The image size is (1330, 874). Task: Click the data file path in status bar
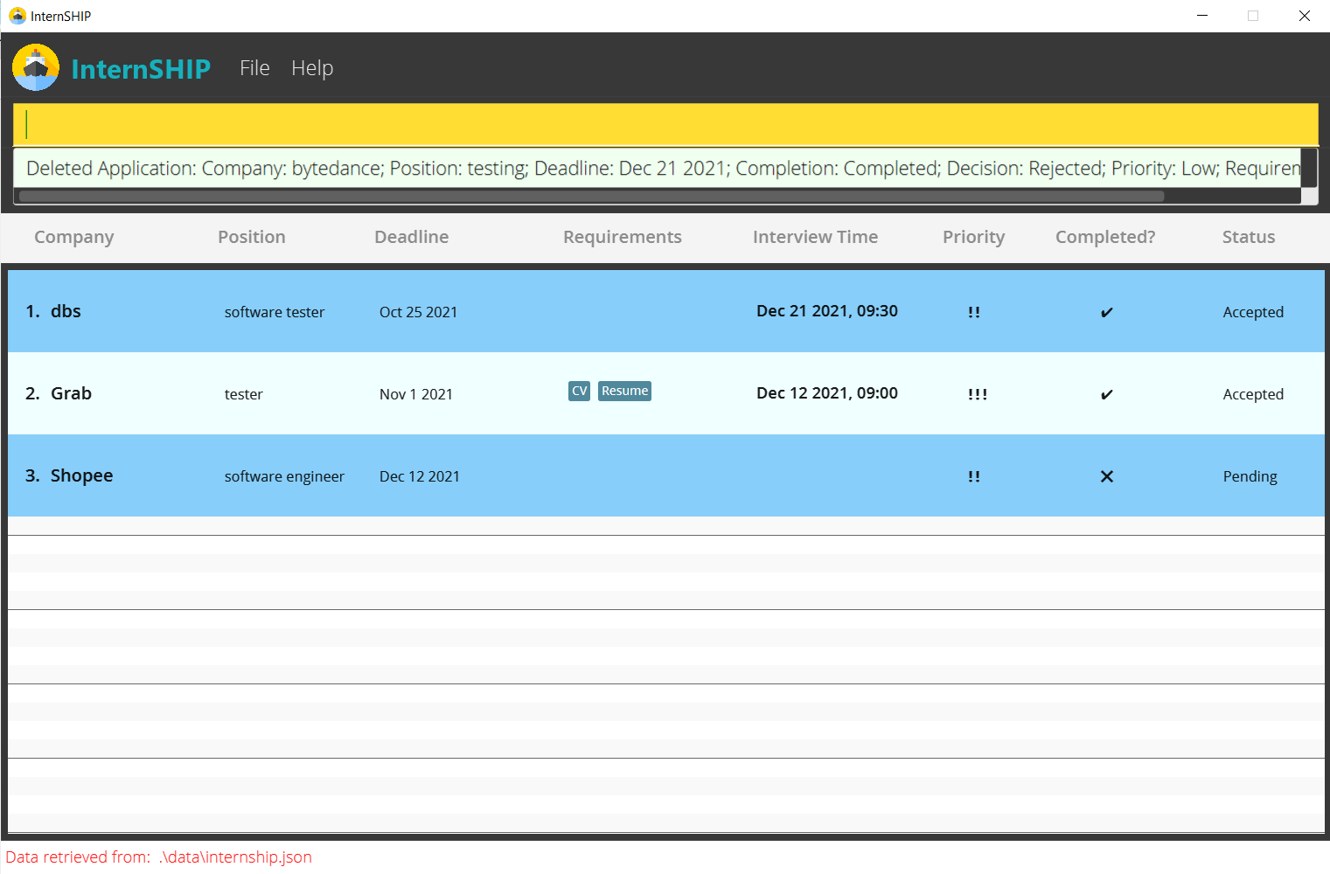235,857
